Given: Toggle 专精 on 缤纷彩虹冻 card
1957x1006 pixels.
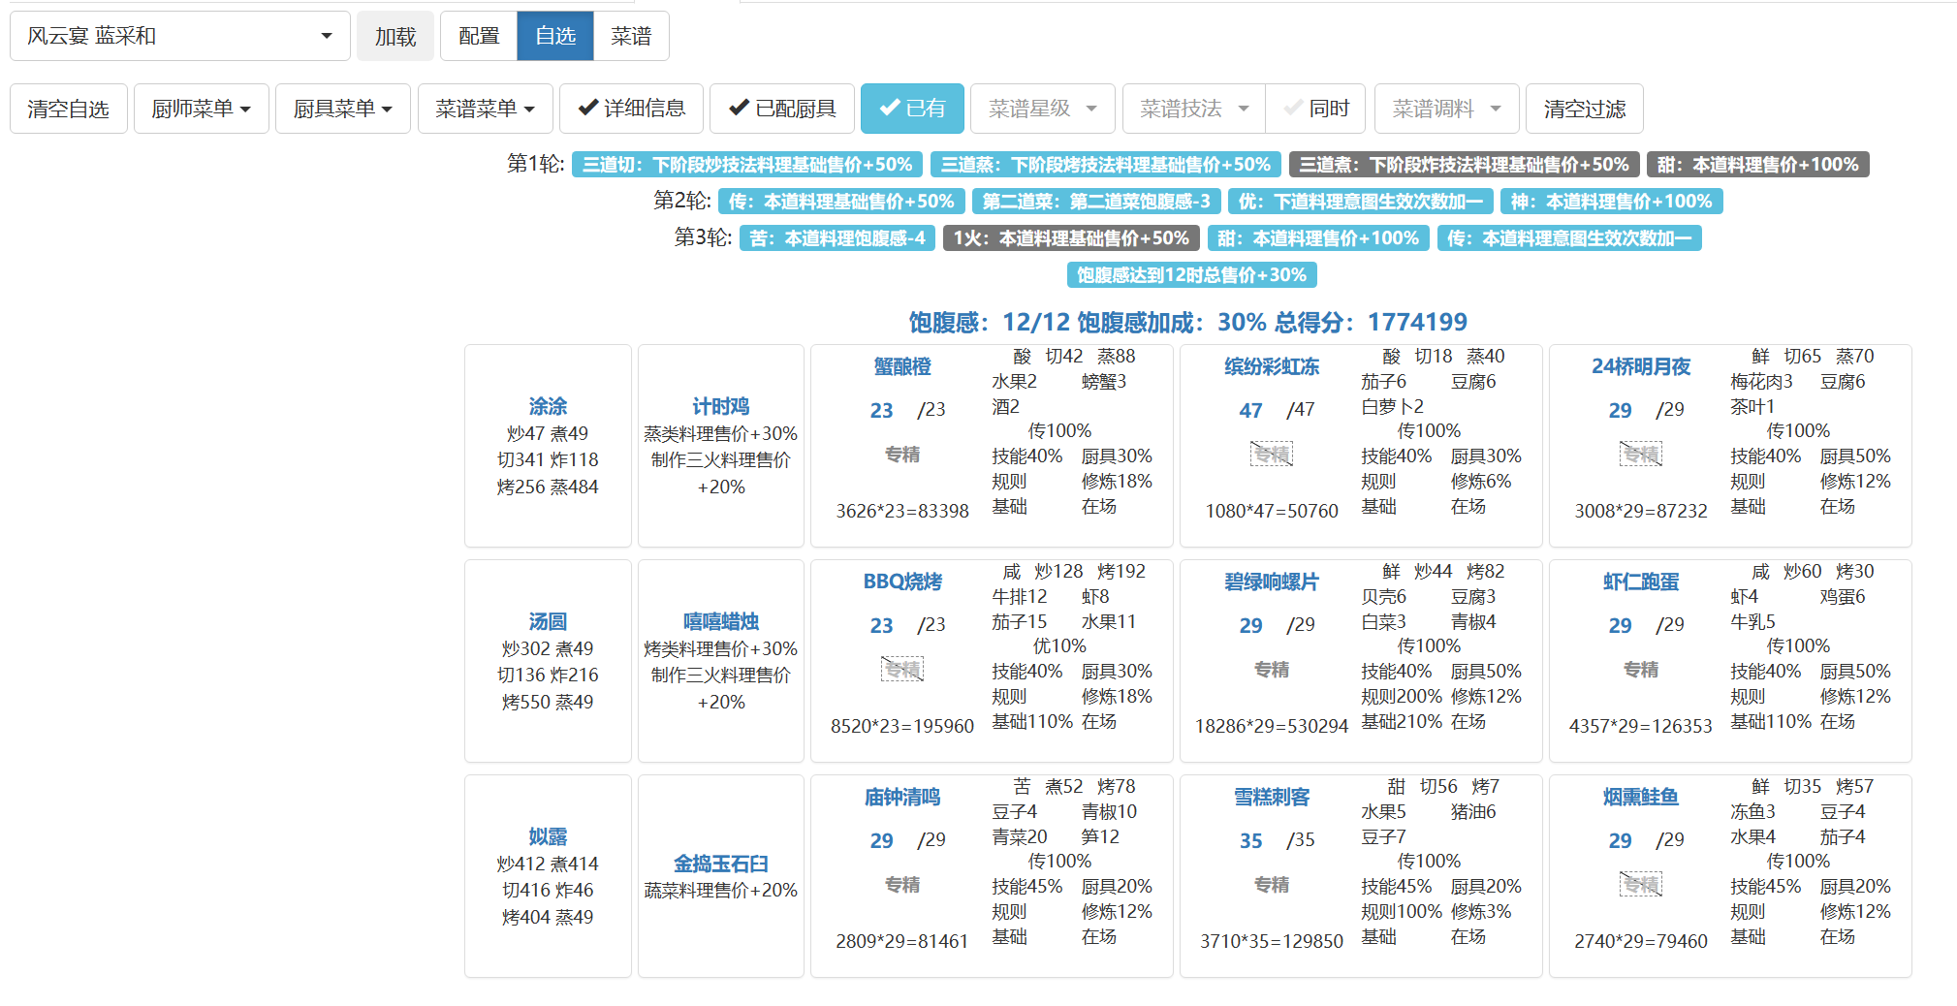Looking at the screenshot, I should point(1272,455).
